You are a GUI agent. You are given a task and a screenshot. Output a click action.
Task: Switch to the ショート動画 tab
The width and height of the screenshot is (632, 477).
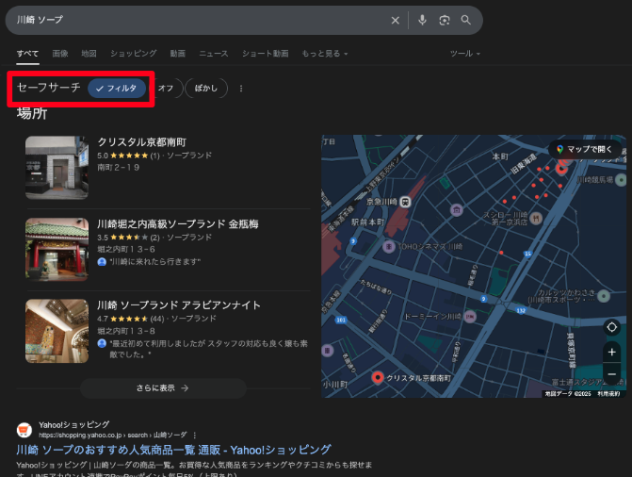pyautogui.click(x=266, y=54)
